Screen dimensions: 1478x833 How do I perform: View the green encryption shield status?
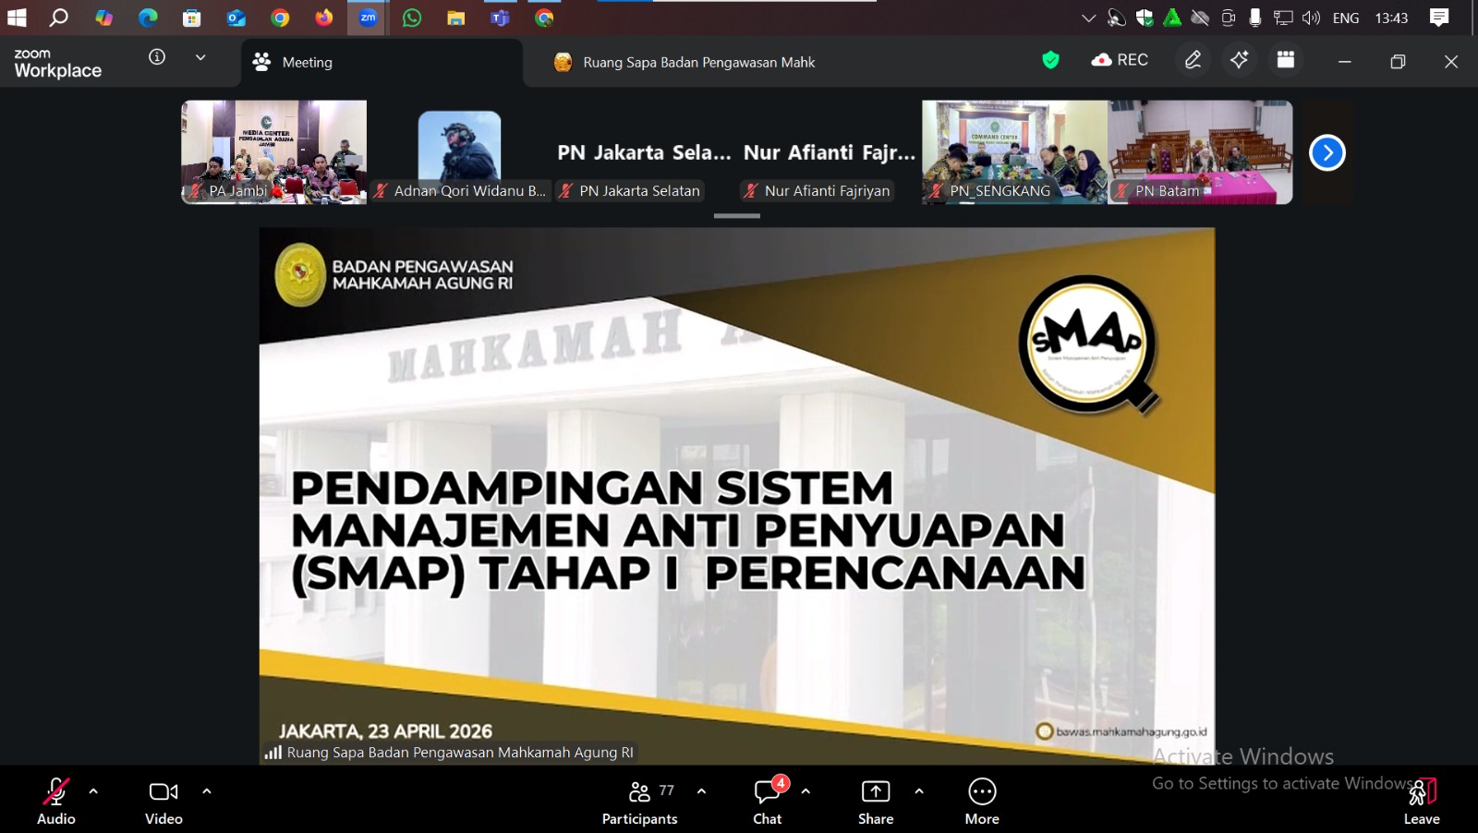(x=1050, y=60)
